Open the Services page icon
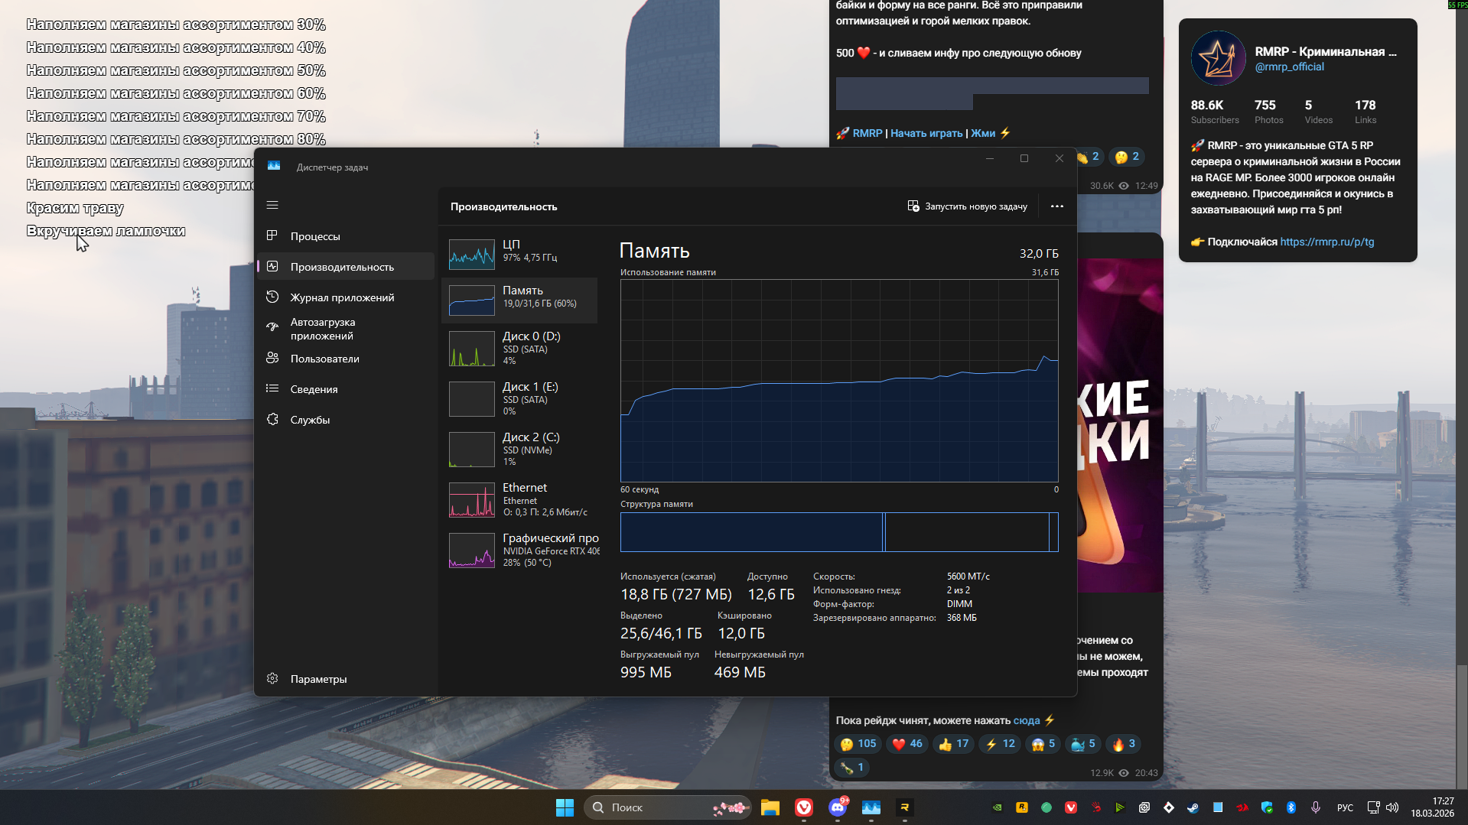This screenshot has width=1468, height=825. coord(272,419)
